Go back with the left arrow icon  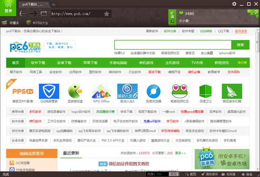pos(23,14)
